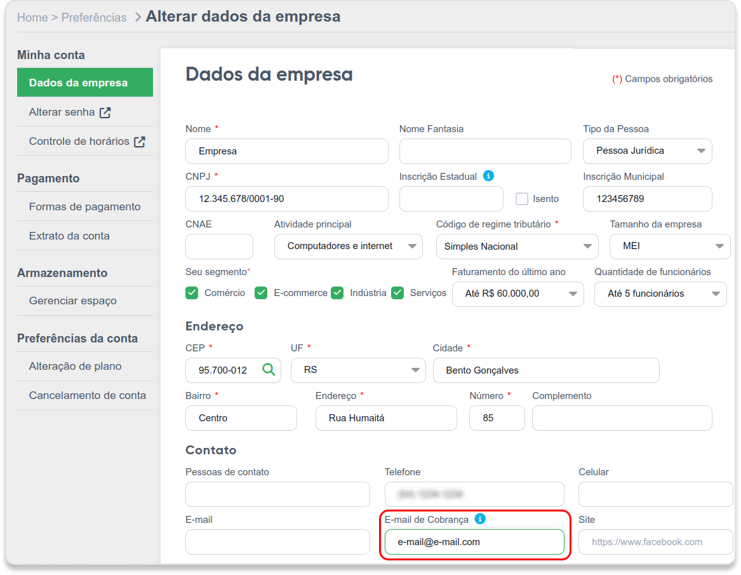Open the Faturamento do último ano dropdown
Viewport: 741px width, 575px height.
click(518, 294)
